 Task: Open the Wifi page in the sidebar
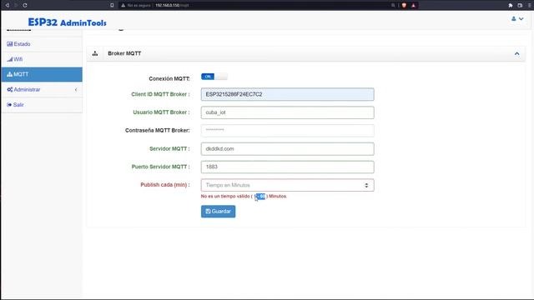point(42,59)
